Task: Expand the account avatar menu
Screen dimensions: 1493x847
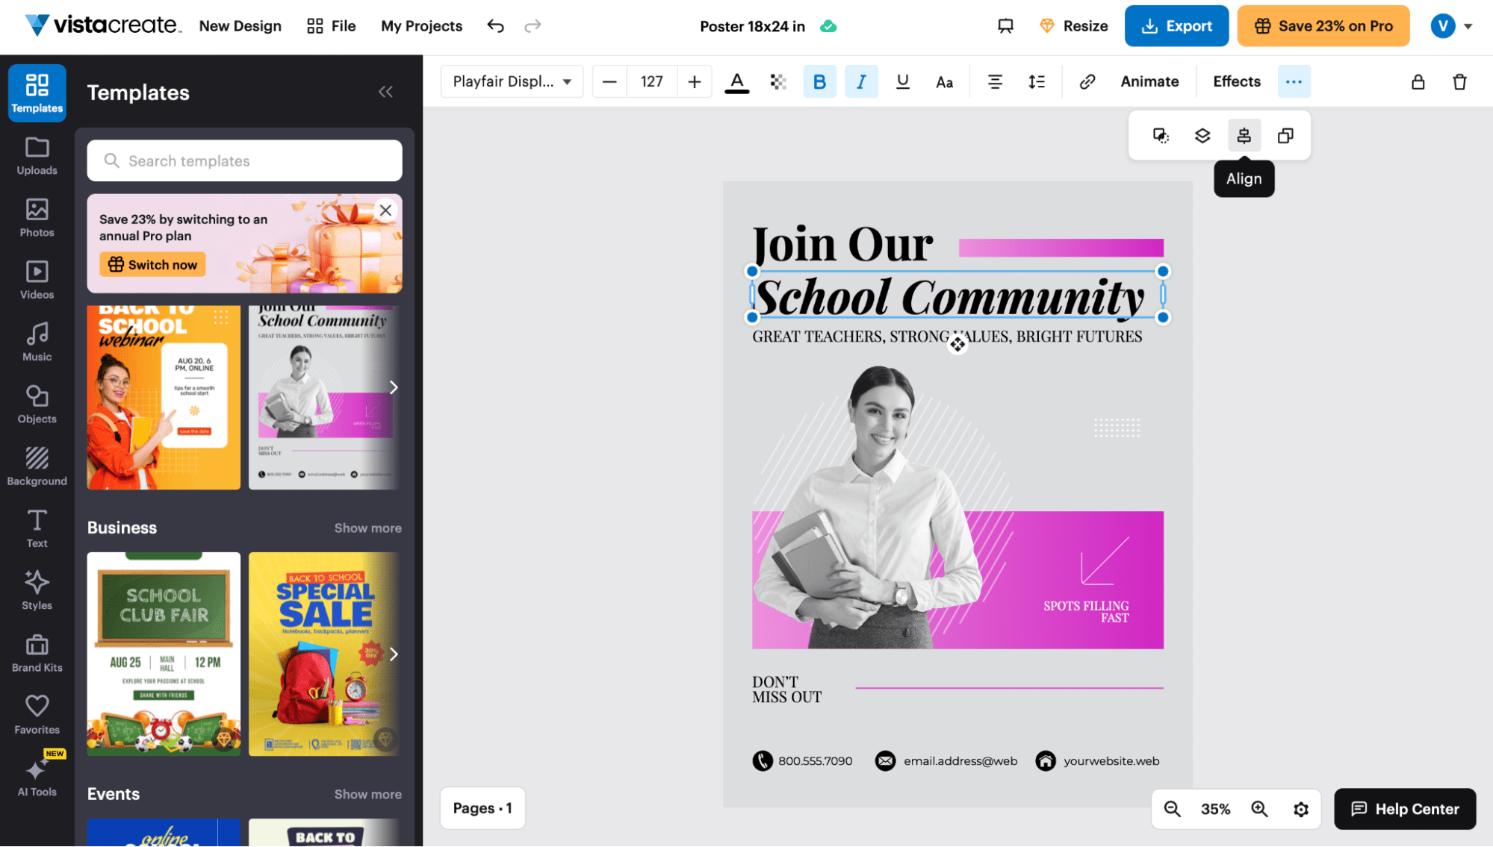Action: (x=1452, y=25)
